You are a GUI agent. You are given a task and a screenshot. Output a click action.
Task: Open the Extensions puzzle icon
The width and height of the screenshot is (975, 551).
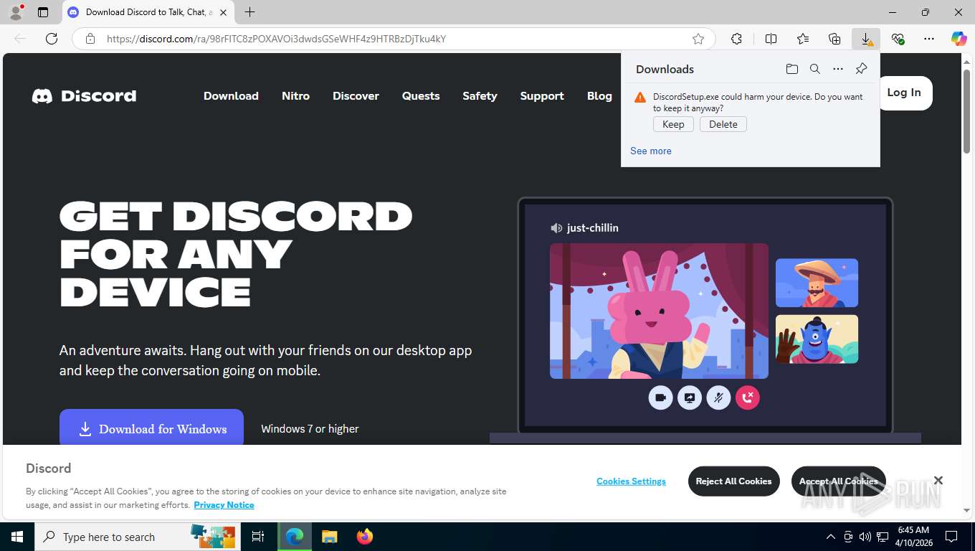tap(736, 39)
